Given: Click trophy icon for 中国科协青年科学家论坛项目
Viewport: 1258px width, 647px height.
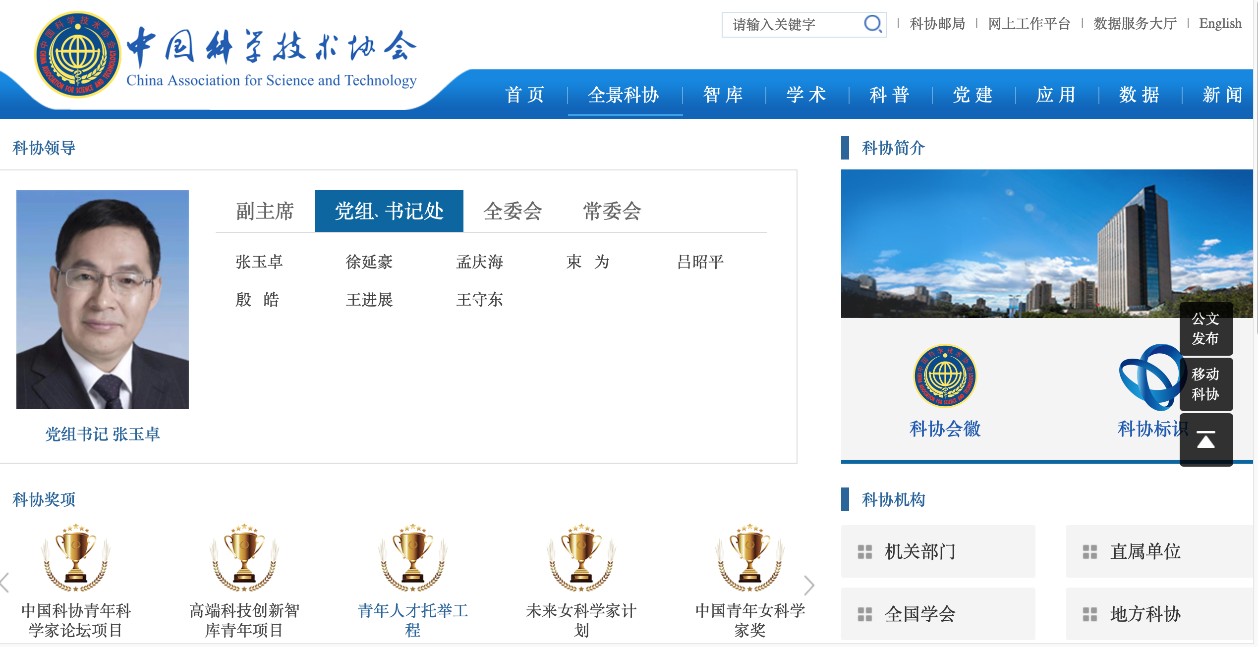Looking at the screenshot, I should [x=76, y=558].
